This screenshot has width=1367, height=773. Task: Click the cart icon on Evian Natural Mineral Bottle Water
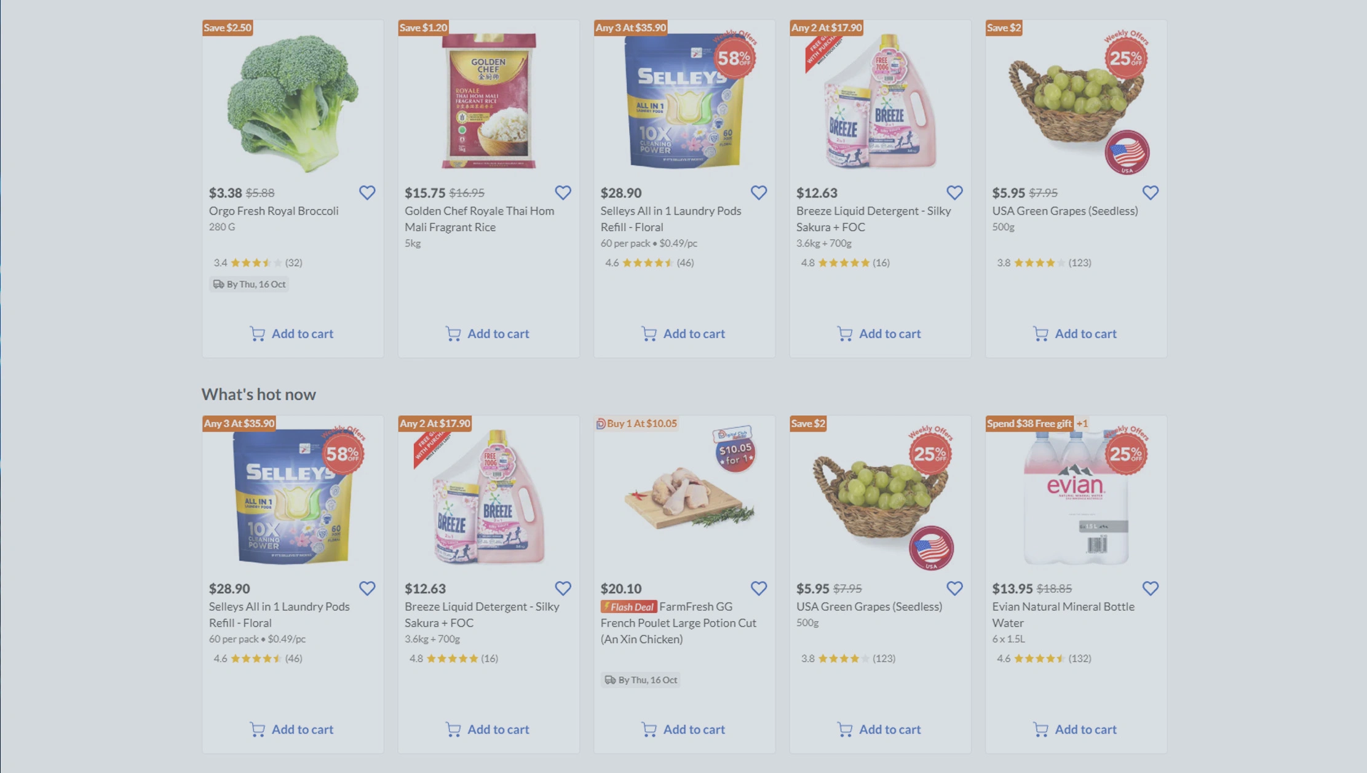[x=1040, y=729]
